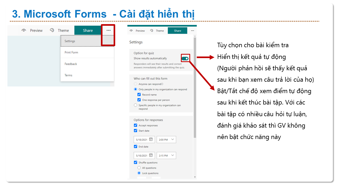Click the three-dot icon in the Settings pane

click(x=193, y=31)
